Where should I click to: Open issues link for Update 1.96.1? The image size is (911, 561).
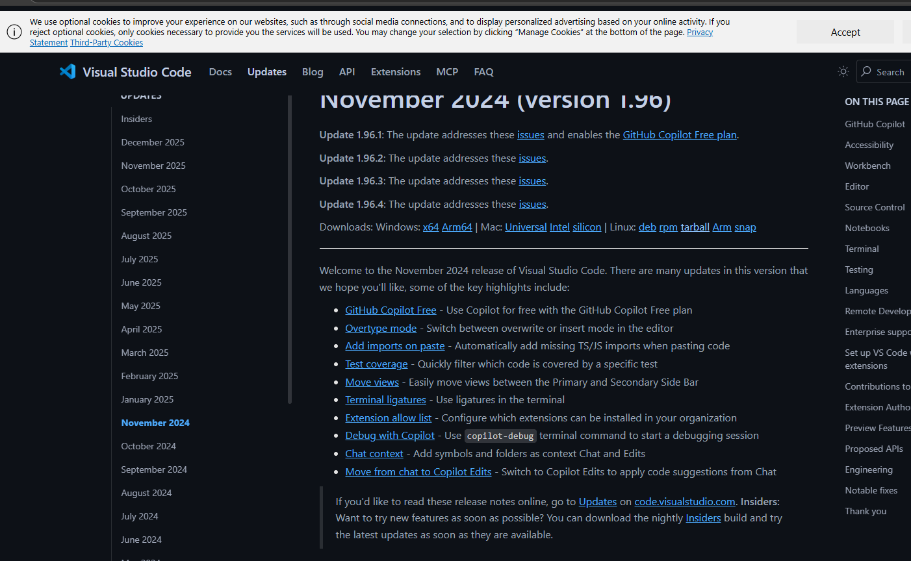coord(531,135)
